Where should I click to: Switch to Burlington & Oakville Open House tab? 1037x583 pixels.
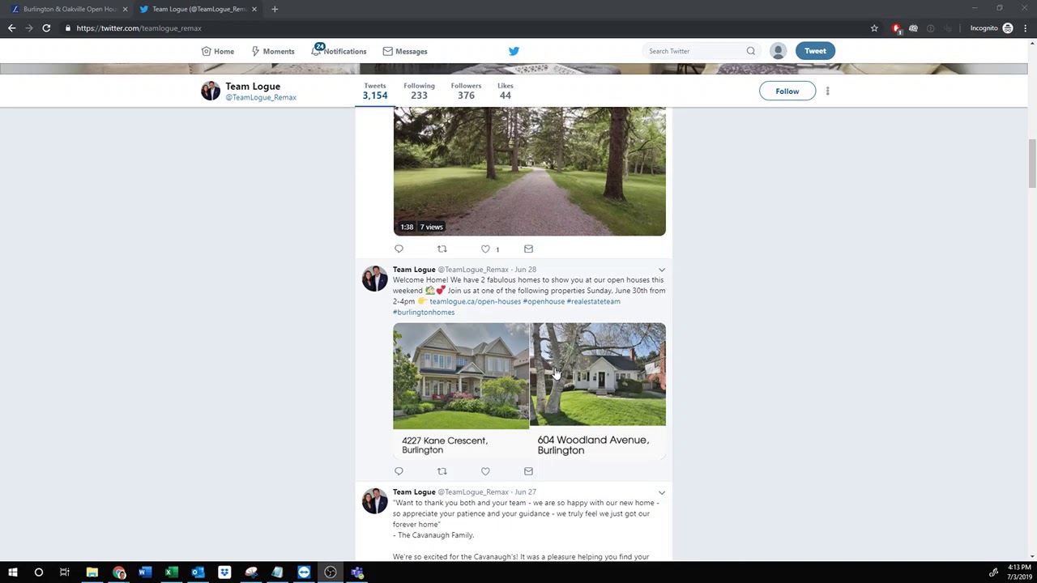point(69,9)
